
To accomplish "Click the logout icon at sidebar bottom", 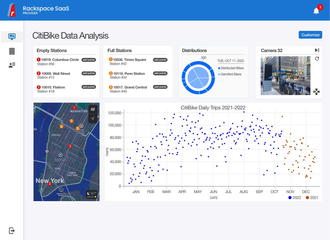I will click(x=12, y=231).
